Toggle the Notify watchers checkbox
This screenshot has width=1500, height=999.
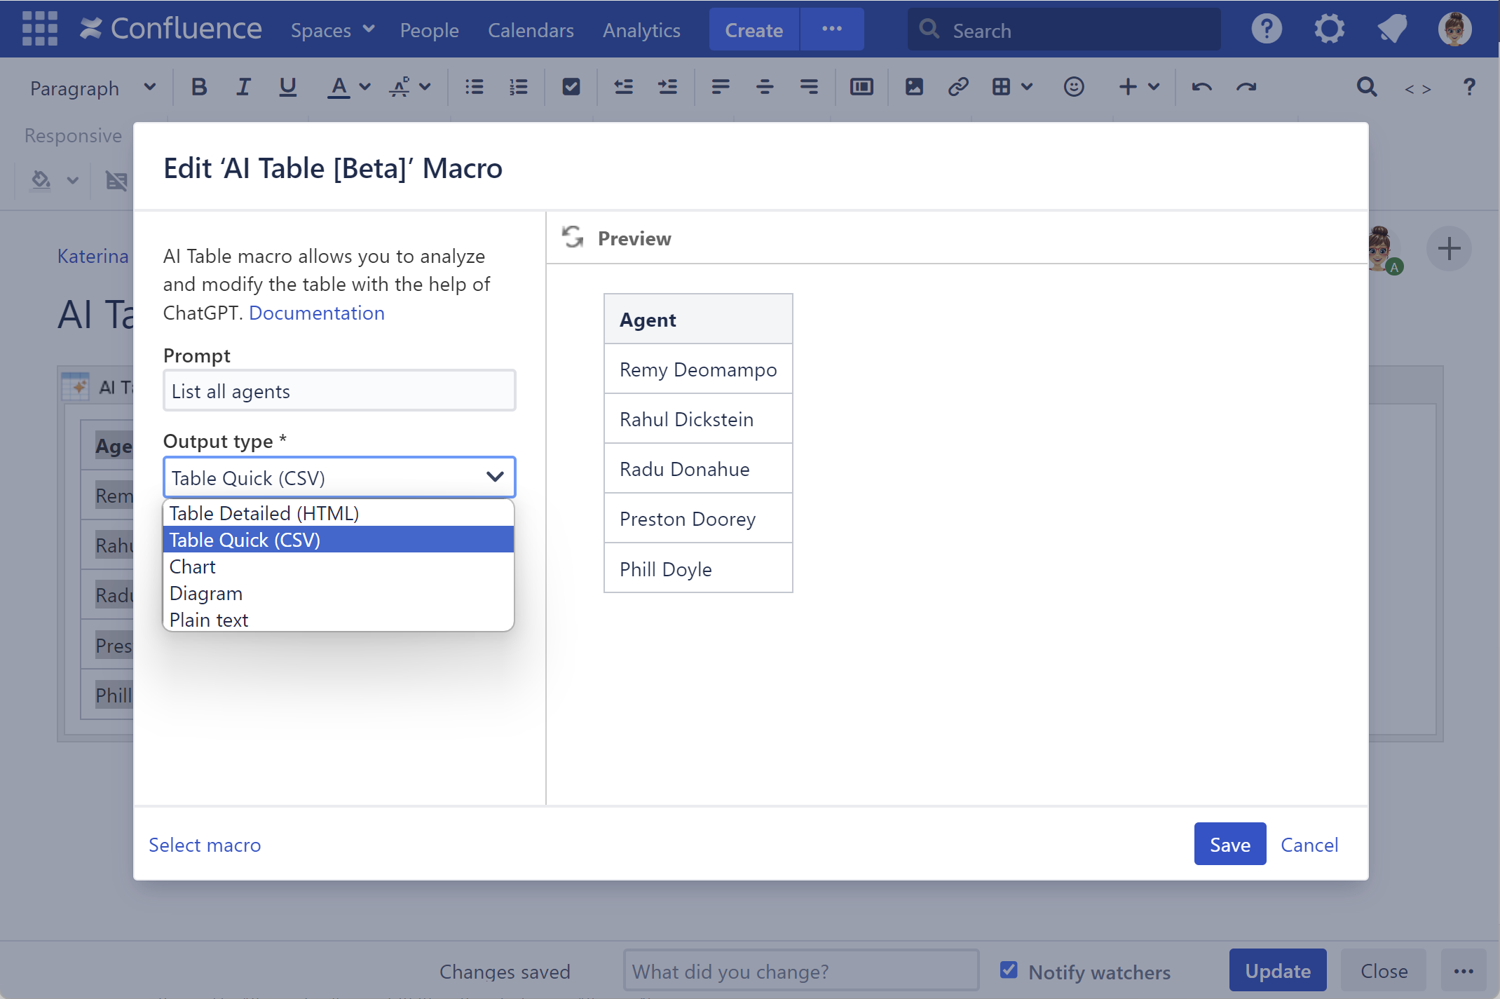(1008, 970)
